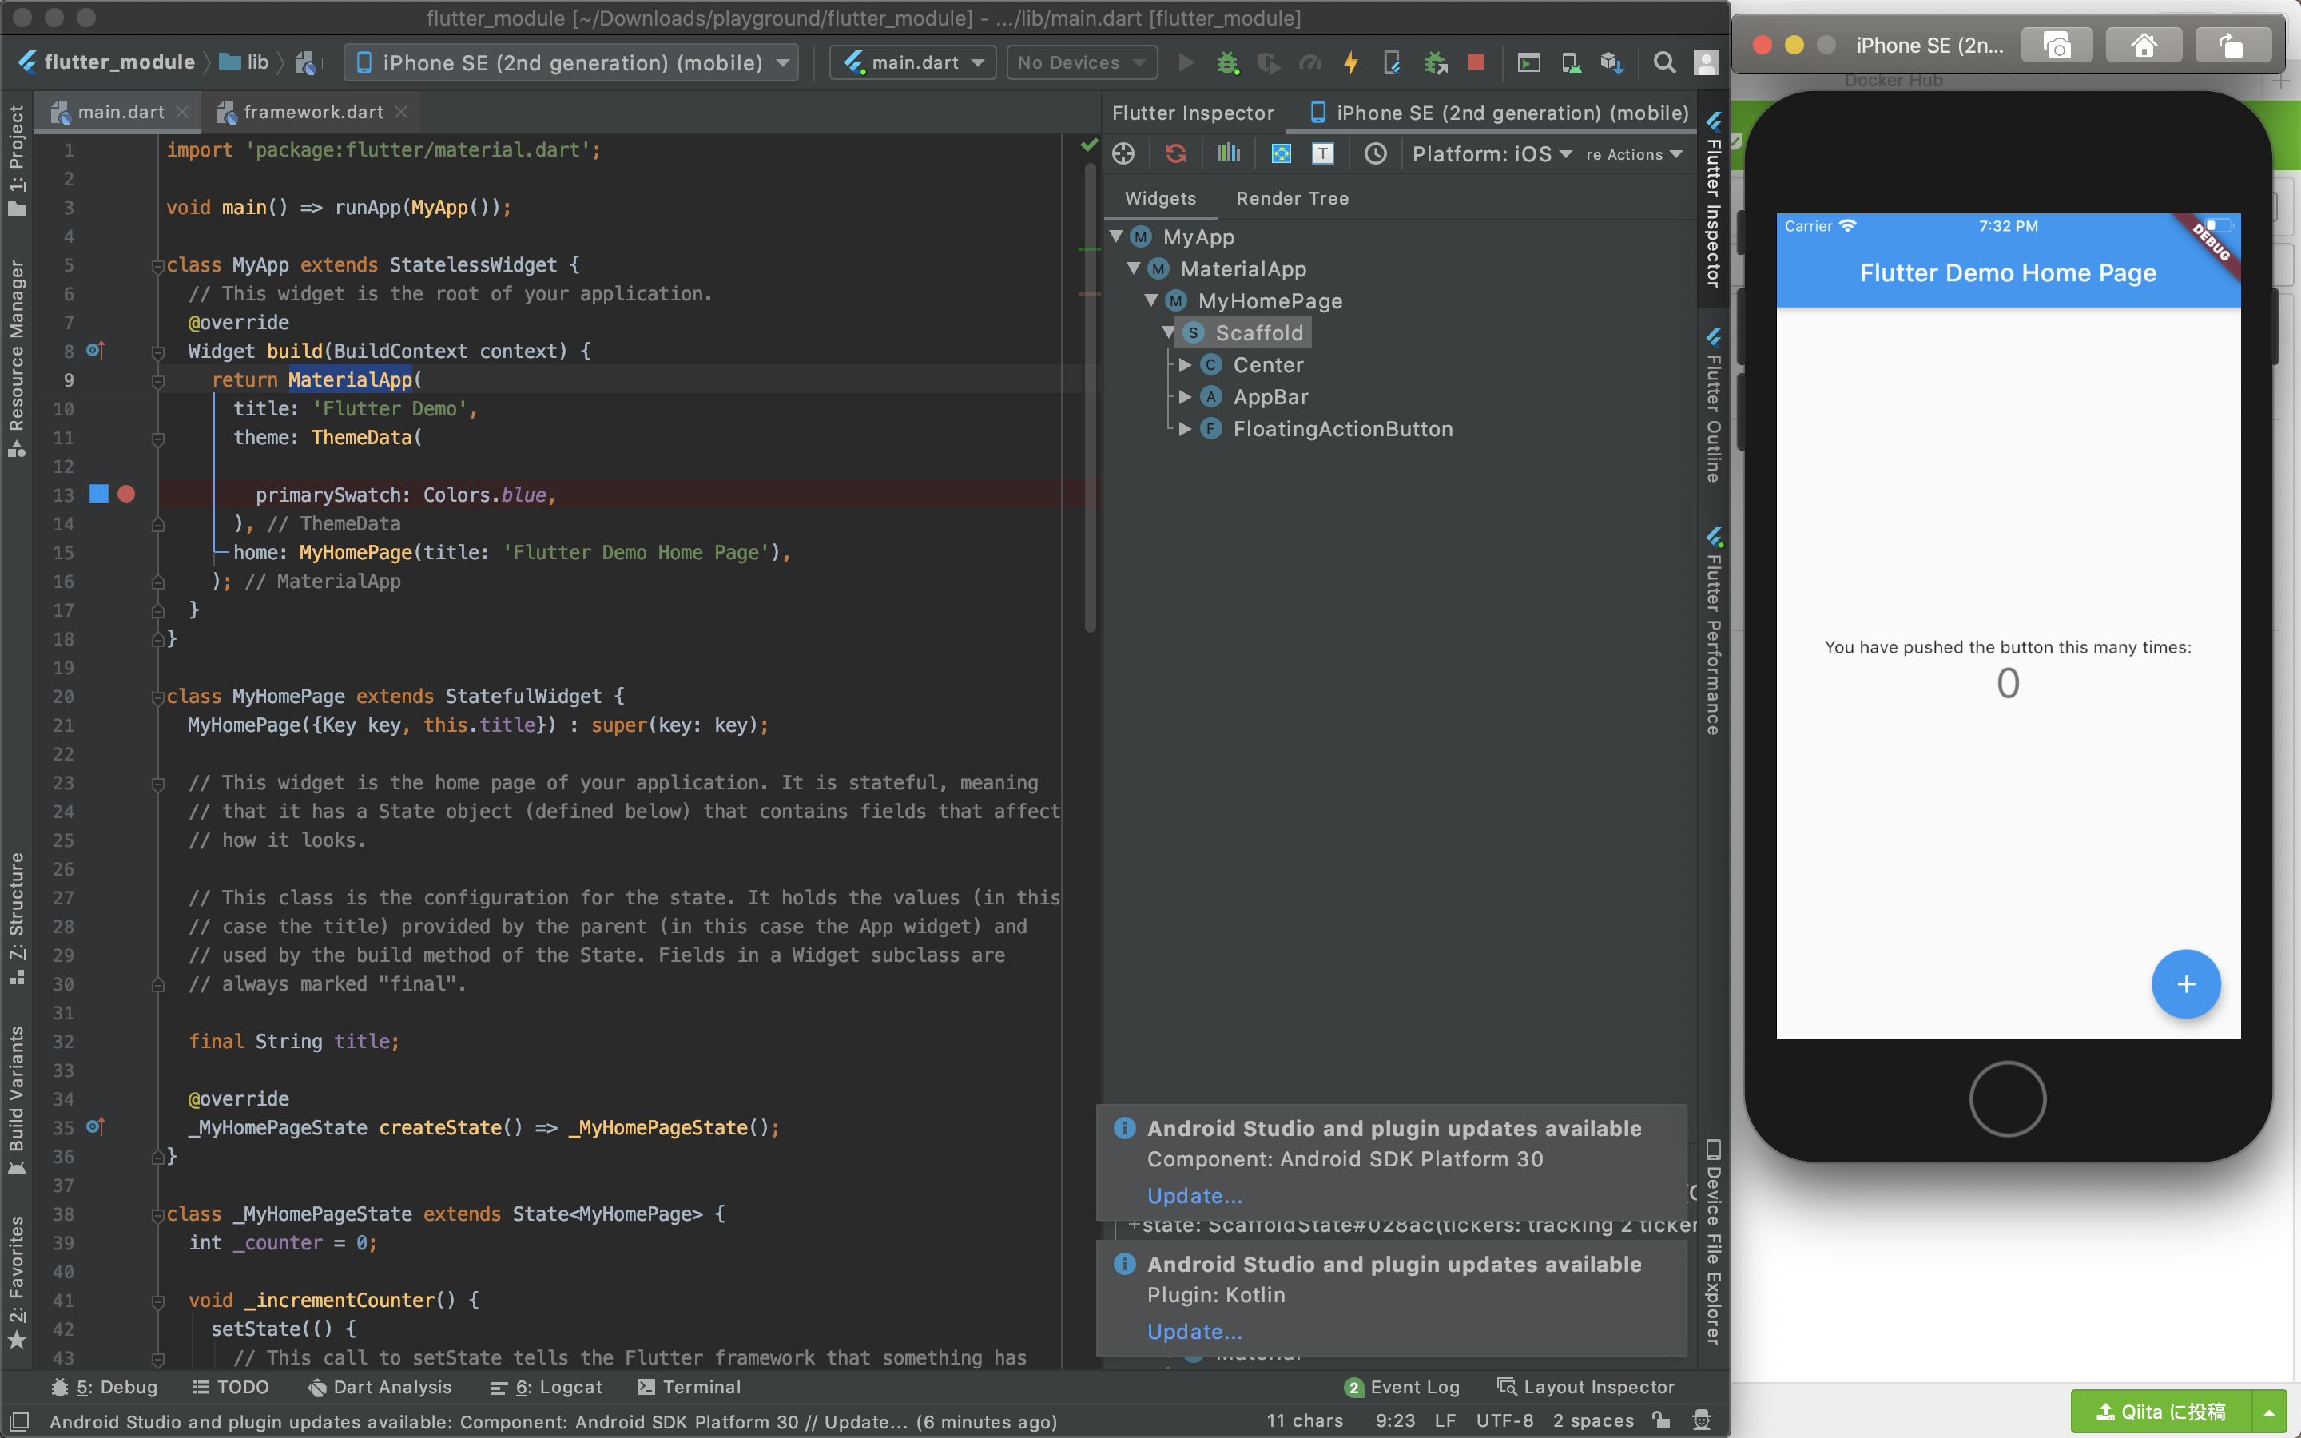The width and height of the screenshot is (2301, 1438).
Task: Open the Layout Inspector button
Action: [x=1586, y=1387]
